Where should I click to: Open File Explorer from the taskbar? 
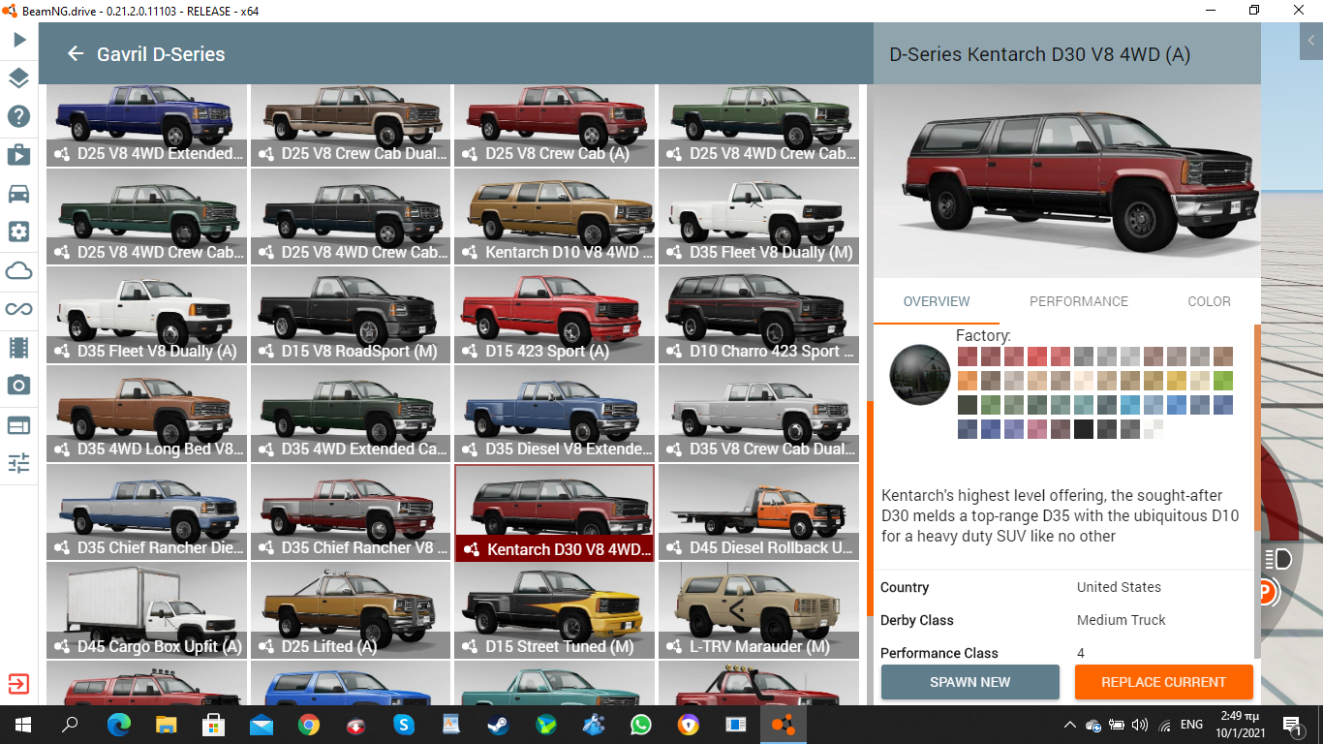(x=167, y=725)
